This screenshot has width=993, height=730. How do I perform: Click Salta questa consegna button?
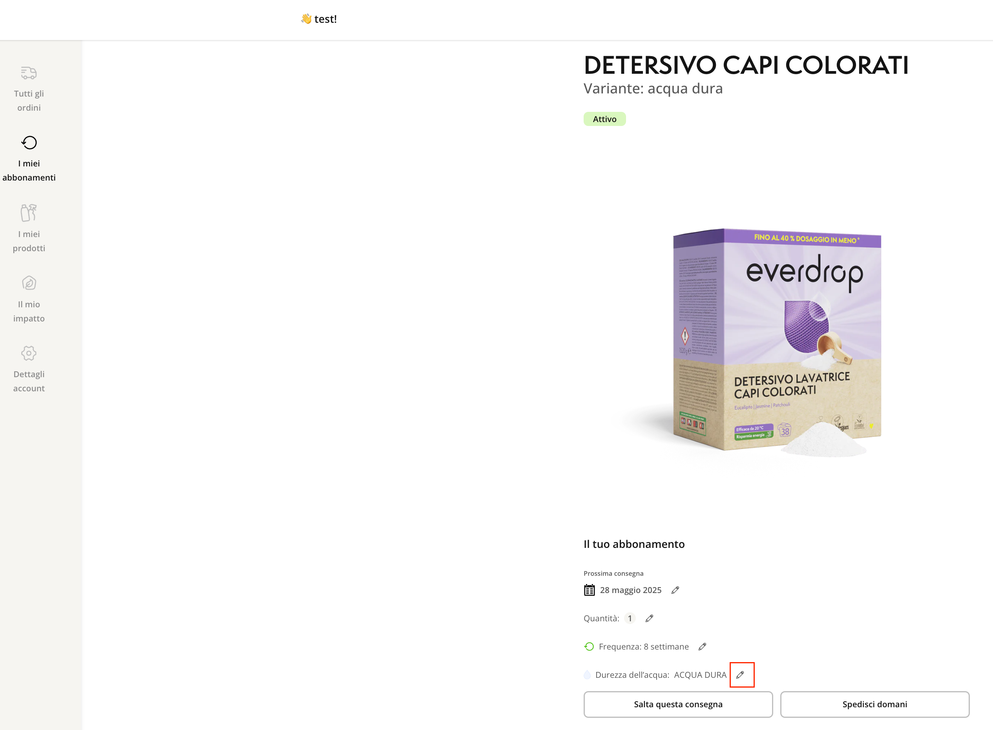(x=678, y=704)
